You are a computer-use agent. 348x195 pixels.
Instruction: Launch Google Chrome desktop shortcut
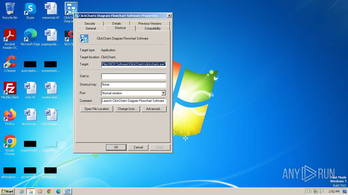tap(10, 145)
